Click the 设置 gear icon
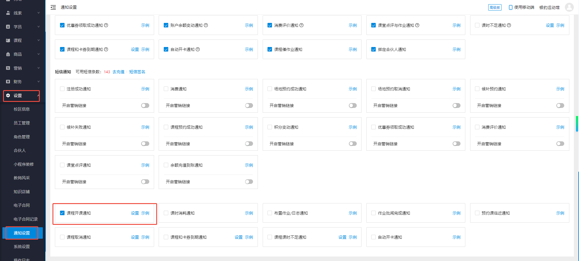The image size is (579, 261). (8, 96)
